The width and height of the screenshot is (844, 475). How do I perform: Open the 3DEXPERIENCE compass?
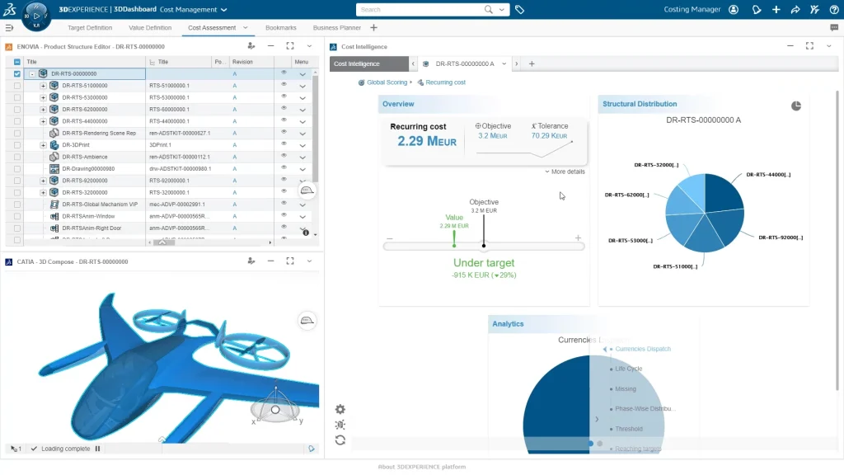[x=36, y=15]
